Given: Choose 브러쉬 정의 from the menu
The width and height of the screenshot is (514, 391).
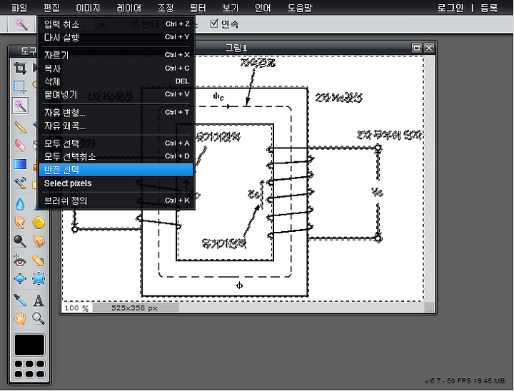Looking at the screenshot, I should pyautogui.click(x=116, y=200).
